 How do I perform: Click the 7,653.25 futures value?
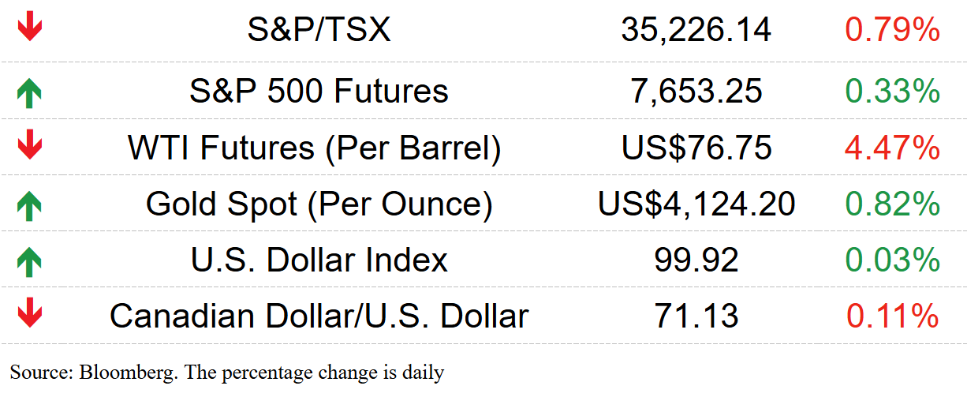pyautogui.click(x=696, y=92)
